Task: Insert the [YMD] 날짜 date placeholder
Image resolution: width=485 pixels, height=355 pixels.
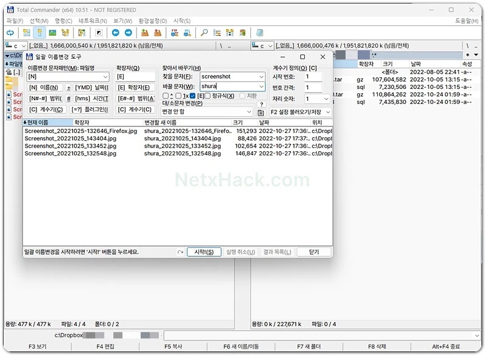Action: click(92, 88)
